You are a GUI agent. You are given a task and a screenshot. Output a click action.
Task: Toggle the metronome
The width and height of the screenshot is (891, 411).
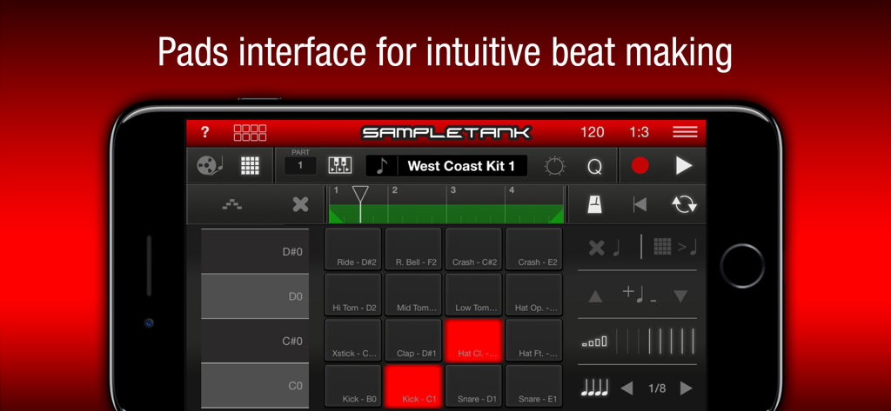(596, 204)
